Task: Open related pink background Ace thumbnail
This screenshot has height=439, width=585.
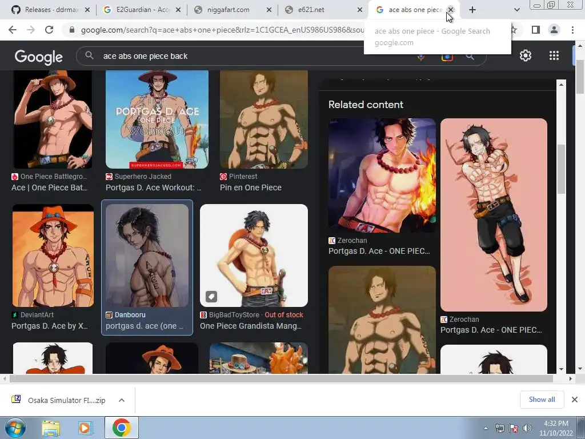Action: 494,215
